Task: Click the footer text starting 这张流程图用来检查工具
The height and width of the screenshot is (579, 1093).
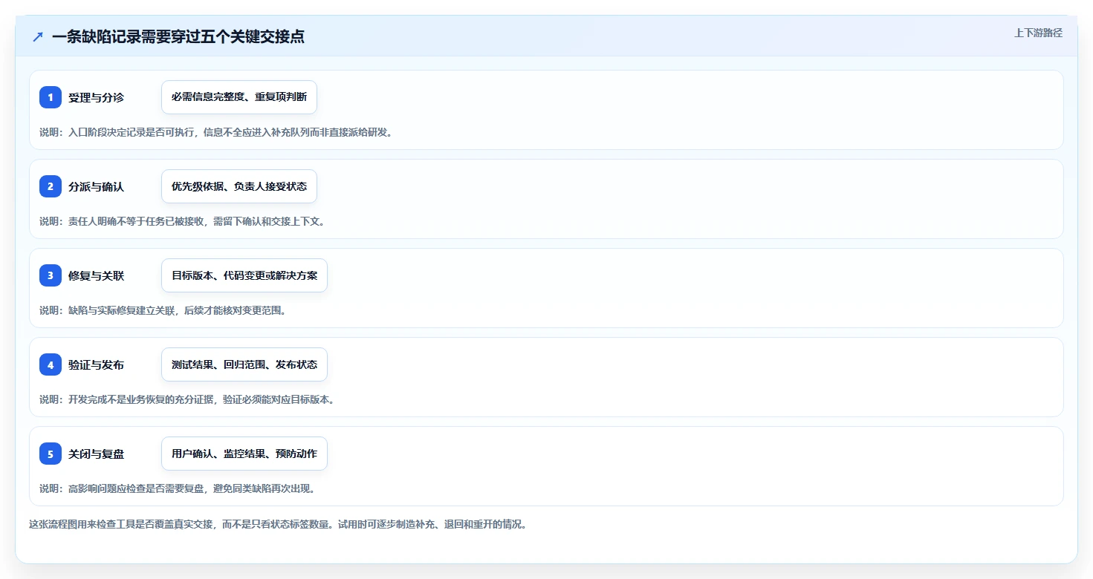Action: click(278, 524)
